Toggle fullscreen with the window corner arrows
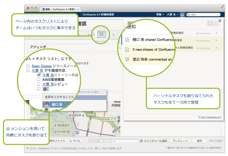 (222, 7)
